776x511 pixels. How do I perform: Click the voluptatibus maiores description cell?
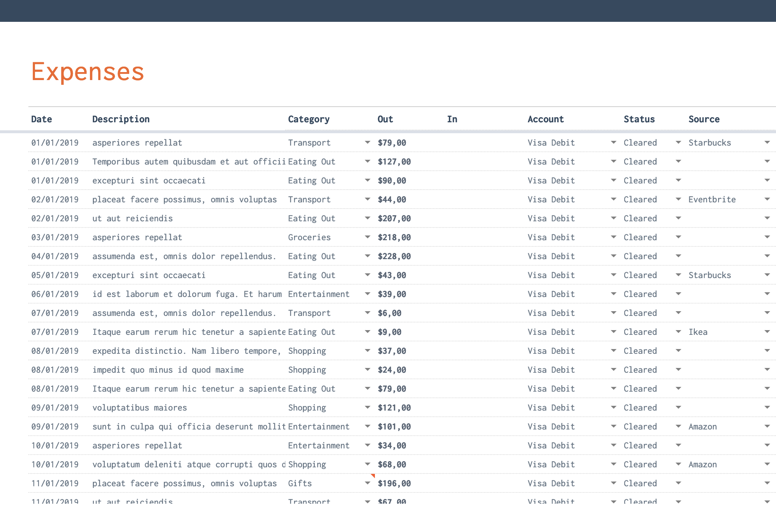coord(140,408)
